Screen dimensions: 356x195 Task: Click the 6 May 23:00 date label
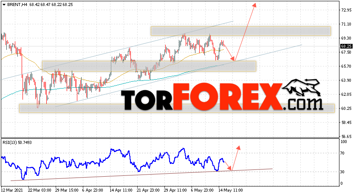point(202,190)
